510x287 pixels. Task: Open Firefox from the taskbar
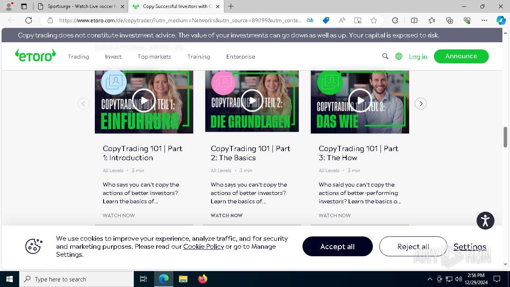coord(202,279)
